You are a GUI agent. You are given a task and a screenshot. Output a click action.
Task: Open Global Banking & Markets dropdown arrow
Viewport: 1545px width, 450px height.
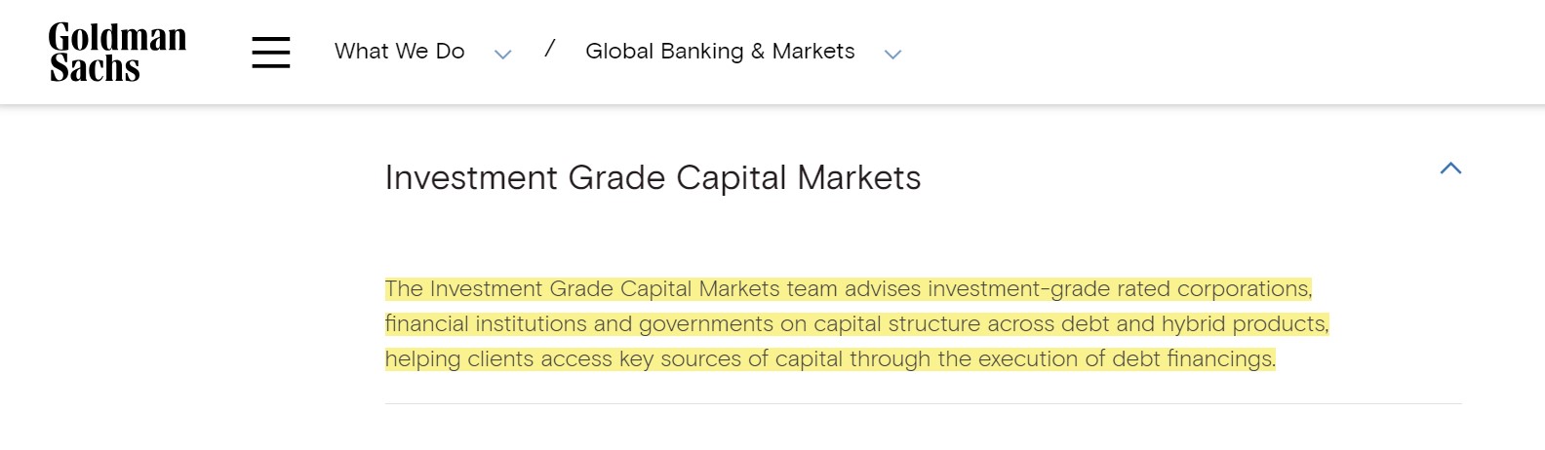[892, 55]
